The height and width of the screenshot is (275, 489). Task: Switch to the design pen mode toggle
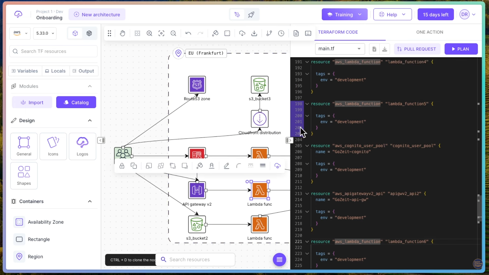237,15
